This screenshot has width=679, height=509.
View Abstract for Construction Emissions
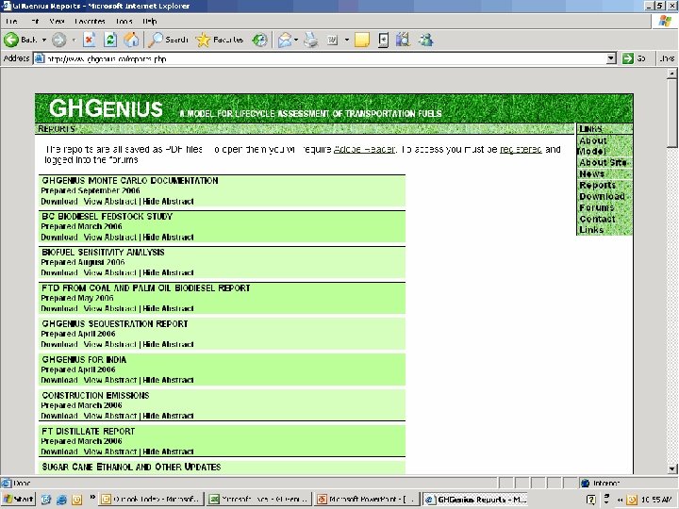tap(110, 416)
